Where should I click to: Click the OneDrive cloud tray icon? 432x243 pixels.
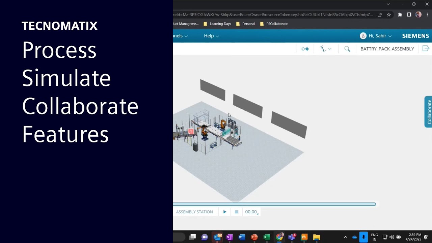point(354,237)
